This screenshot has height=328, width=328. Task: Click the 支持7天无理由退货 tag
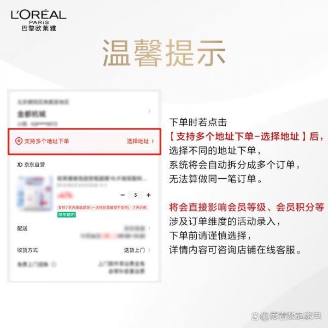93,208
